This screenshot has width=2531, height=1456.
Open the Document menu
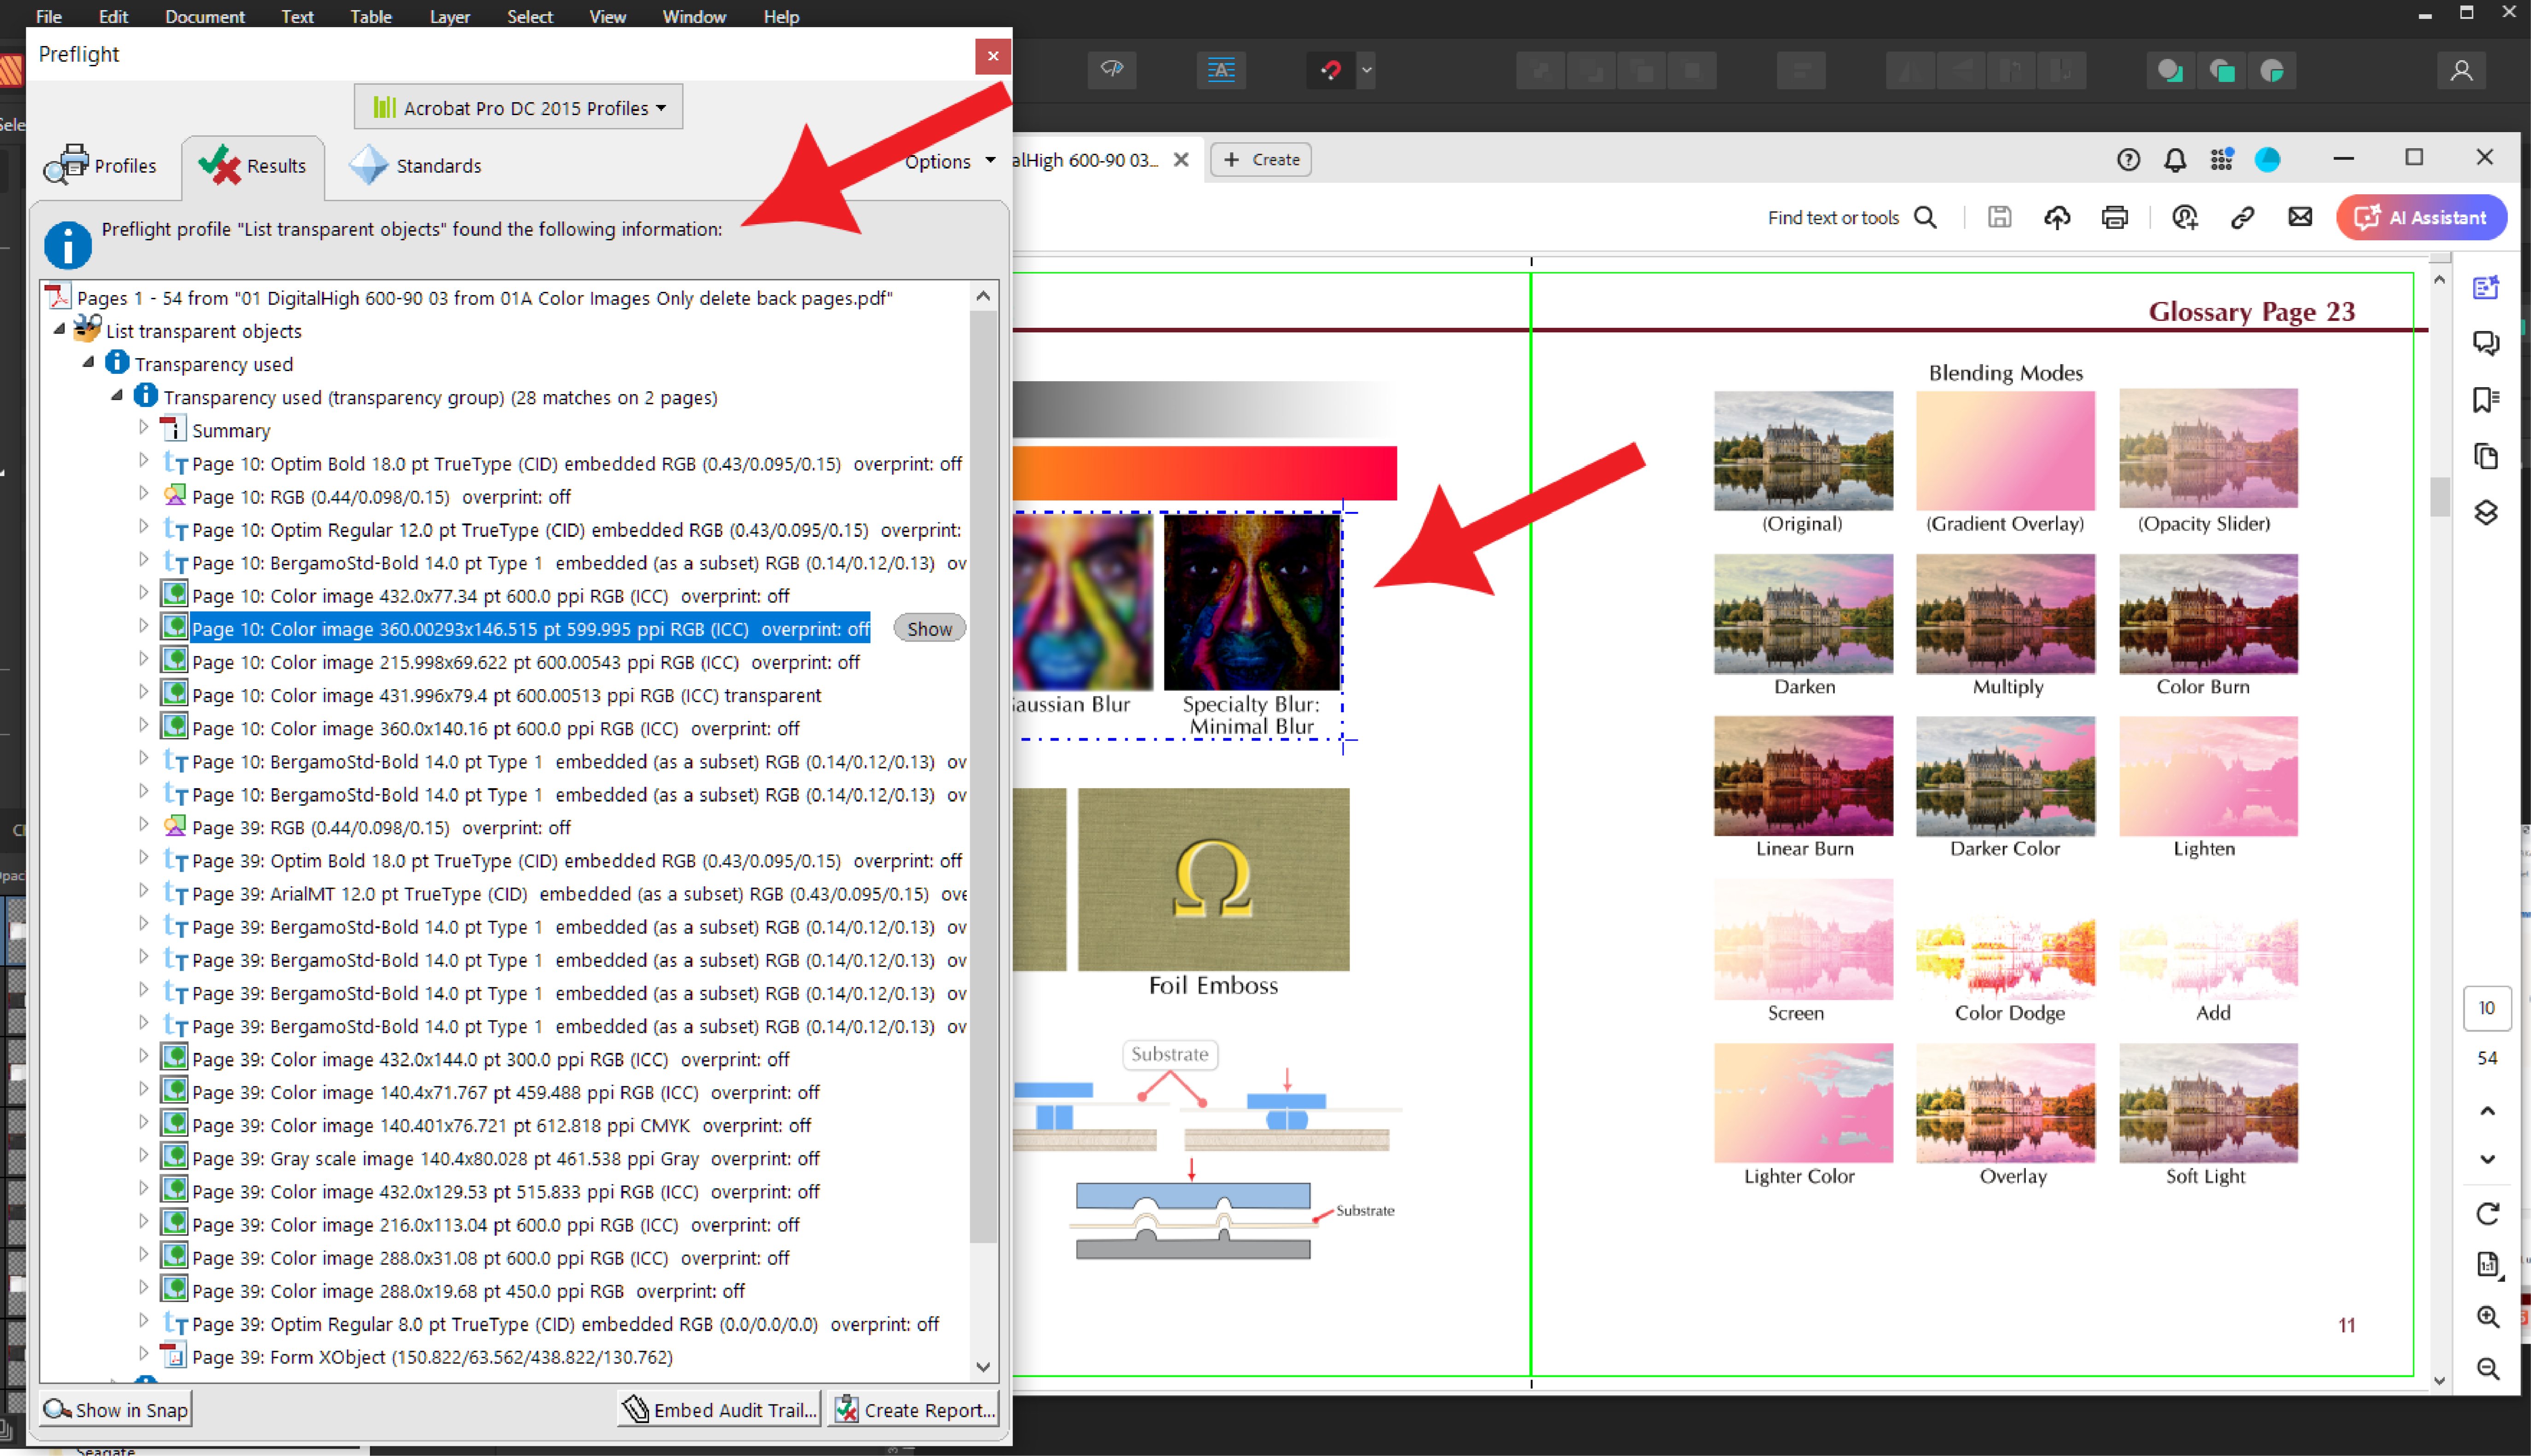(204, 16)
